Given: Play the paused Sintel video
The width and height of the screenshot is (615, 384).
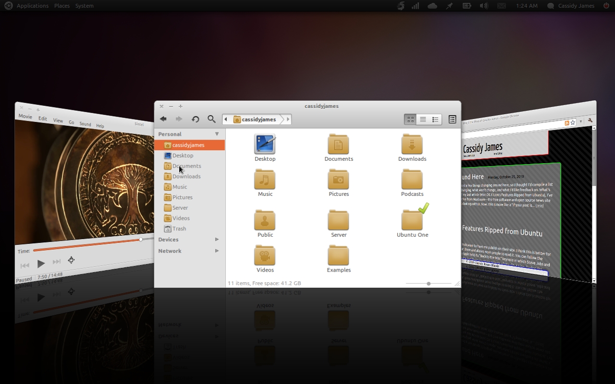Looking at the screenshot, I should 41,263.
